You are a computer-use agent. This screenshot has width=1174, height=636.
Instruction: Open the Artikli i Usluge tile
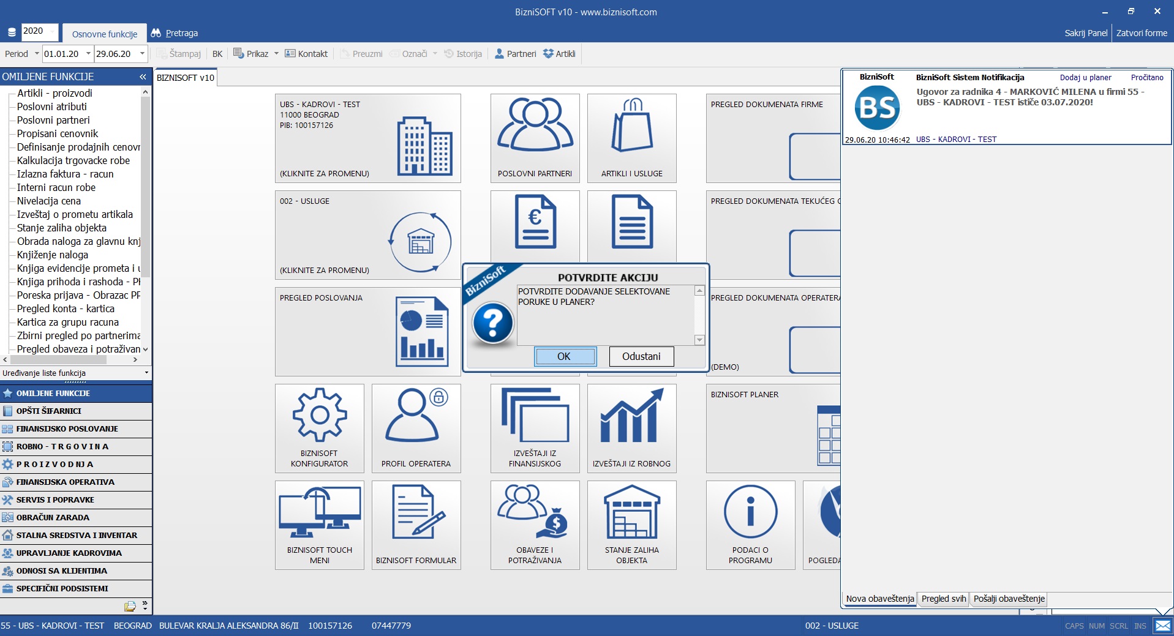(631, 138)
